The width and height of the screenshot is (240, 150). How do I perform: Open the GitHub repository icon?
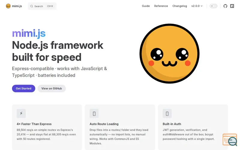225,6
